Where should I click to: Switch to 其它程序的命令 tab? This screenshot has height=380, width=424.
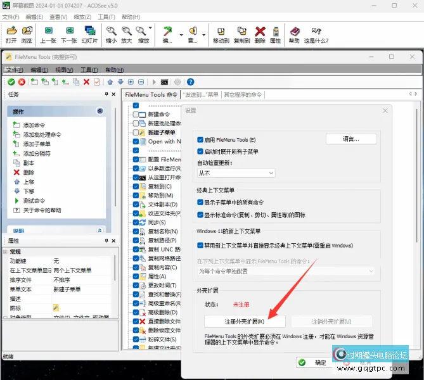pyautogui.click(x=243, y=94)
